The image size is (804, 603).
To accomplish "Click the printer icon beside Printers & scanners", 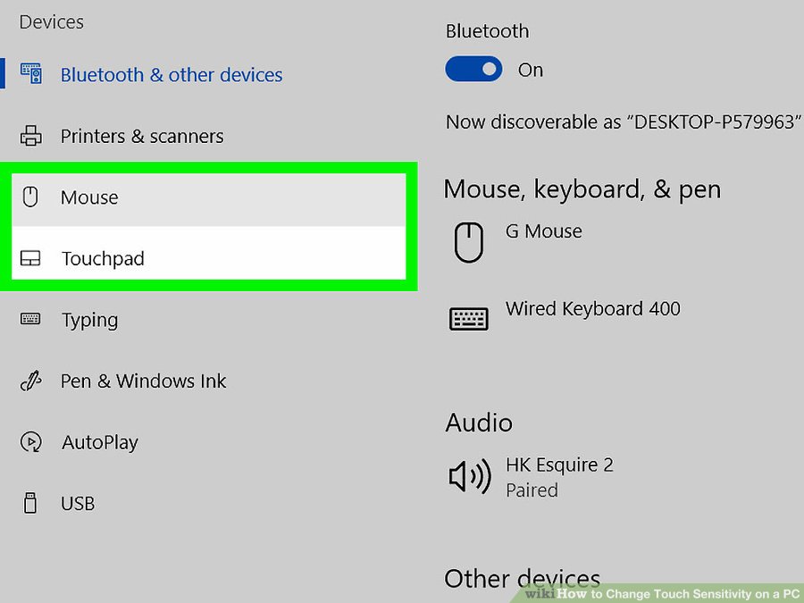I will [30, 136].
